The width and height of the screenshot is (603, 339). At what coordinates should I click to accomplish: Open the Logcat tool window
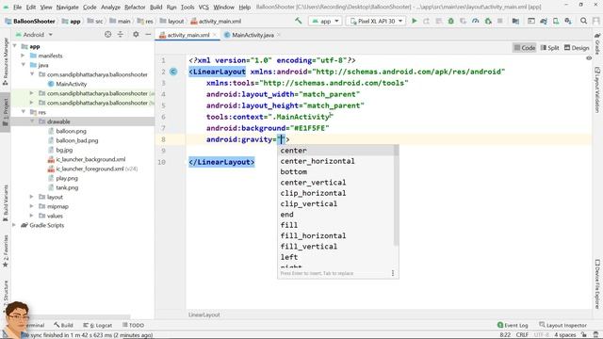click(x=98, y=325)
